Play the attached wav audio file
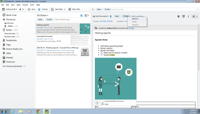 (x=97, y=103)
